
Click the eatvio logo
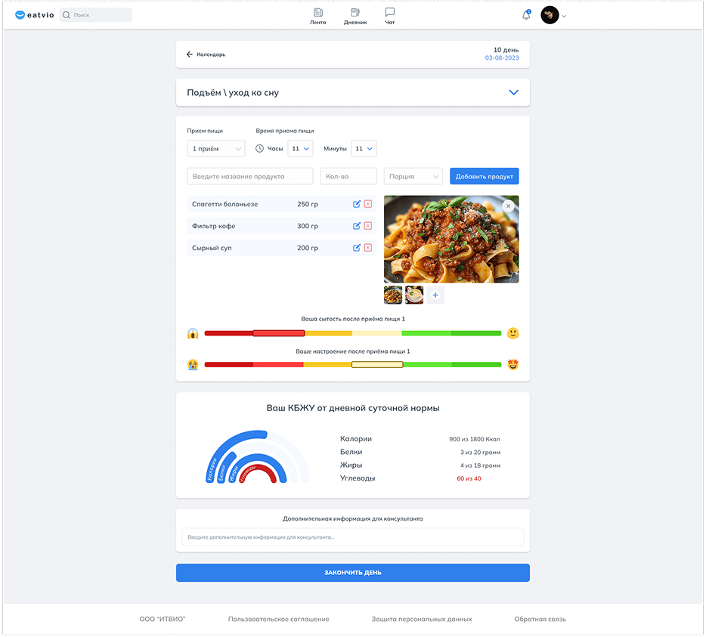tap(35, 15)
